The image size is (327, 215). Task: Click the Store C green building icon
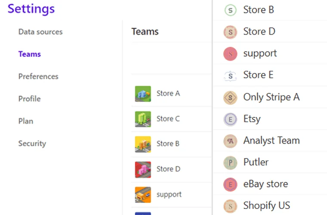143,119
